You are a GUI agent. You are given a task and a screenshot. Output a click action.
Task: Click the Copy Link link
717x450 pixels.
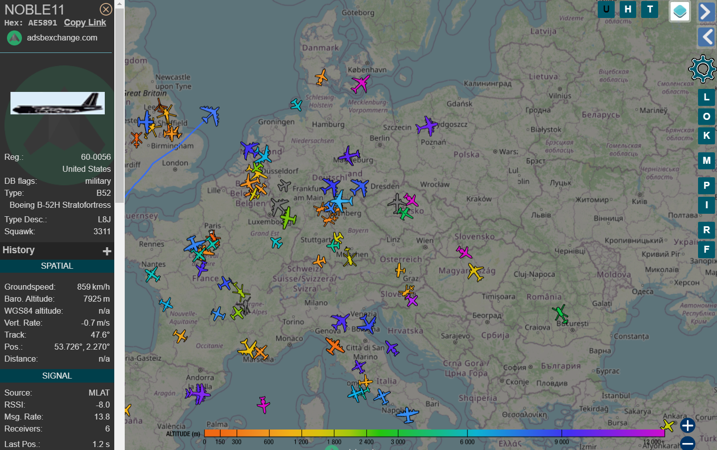(85, 22)
